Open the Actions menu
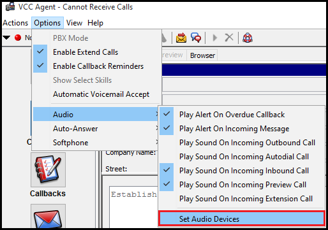This screenshot has height=230, width=328. click(x=15, y=23)
